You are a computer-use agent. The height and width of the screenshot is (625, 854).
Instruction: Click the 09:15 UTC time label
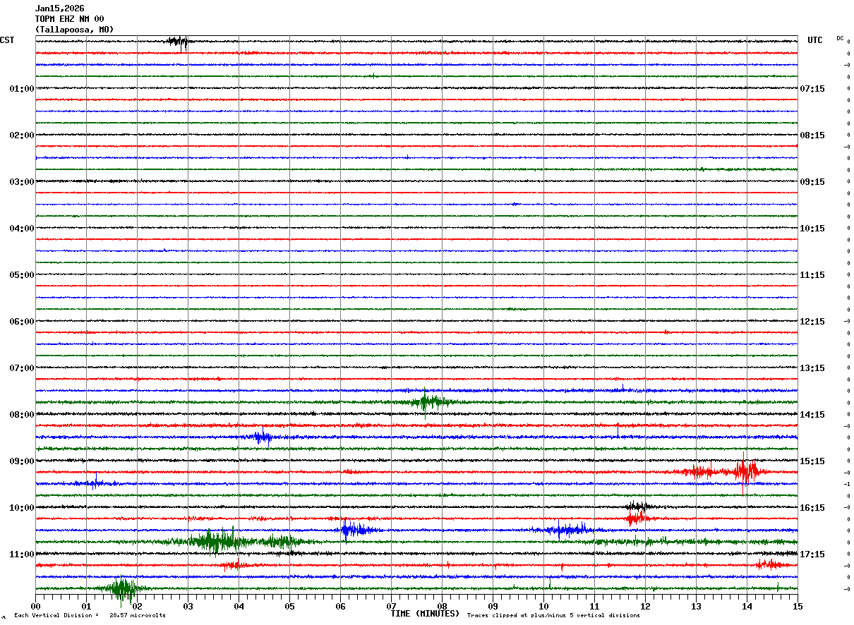[x=813, y=182]
